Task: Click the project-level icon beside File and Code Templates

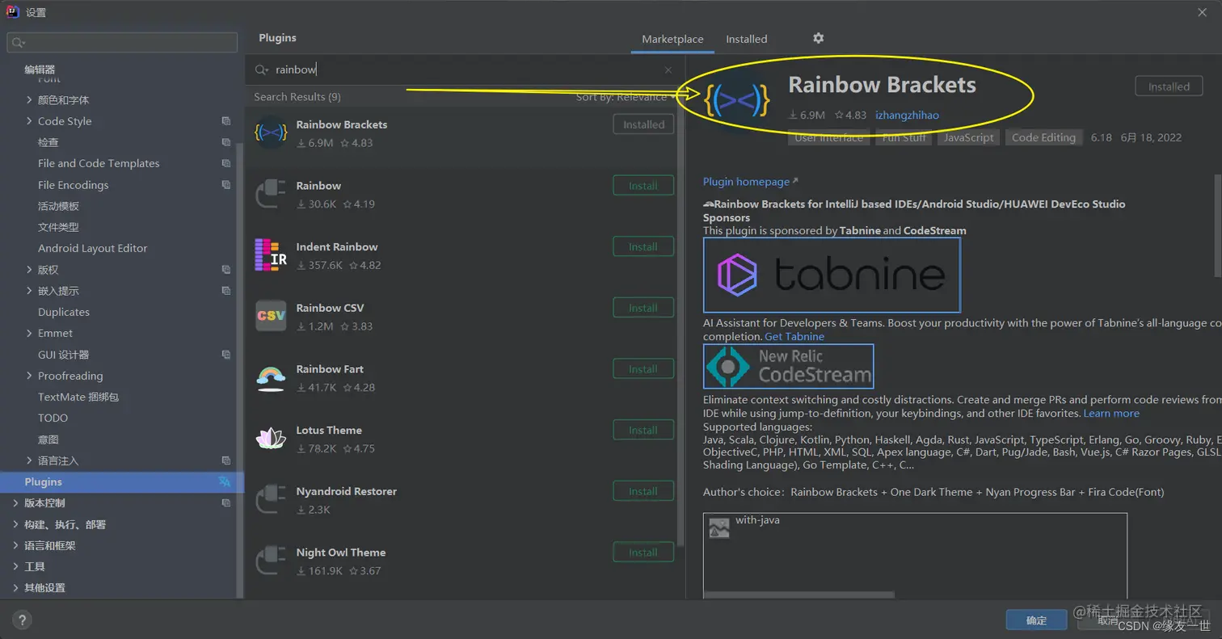Action: (x=226, y=163)
